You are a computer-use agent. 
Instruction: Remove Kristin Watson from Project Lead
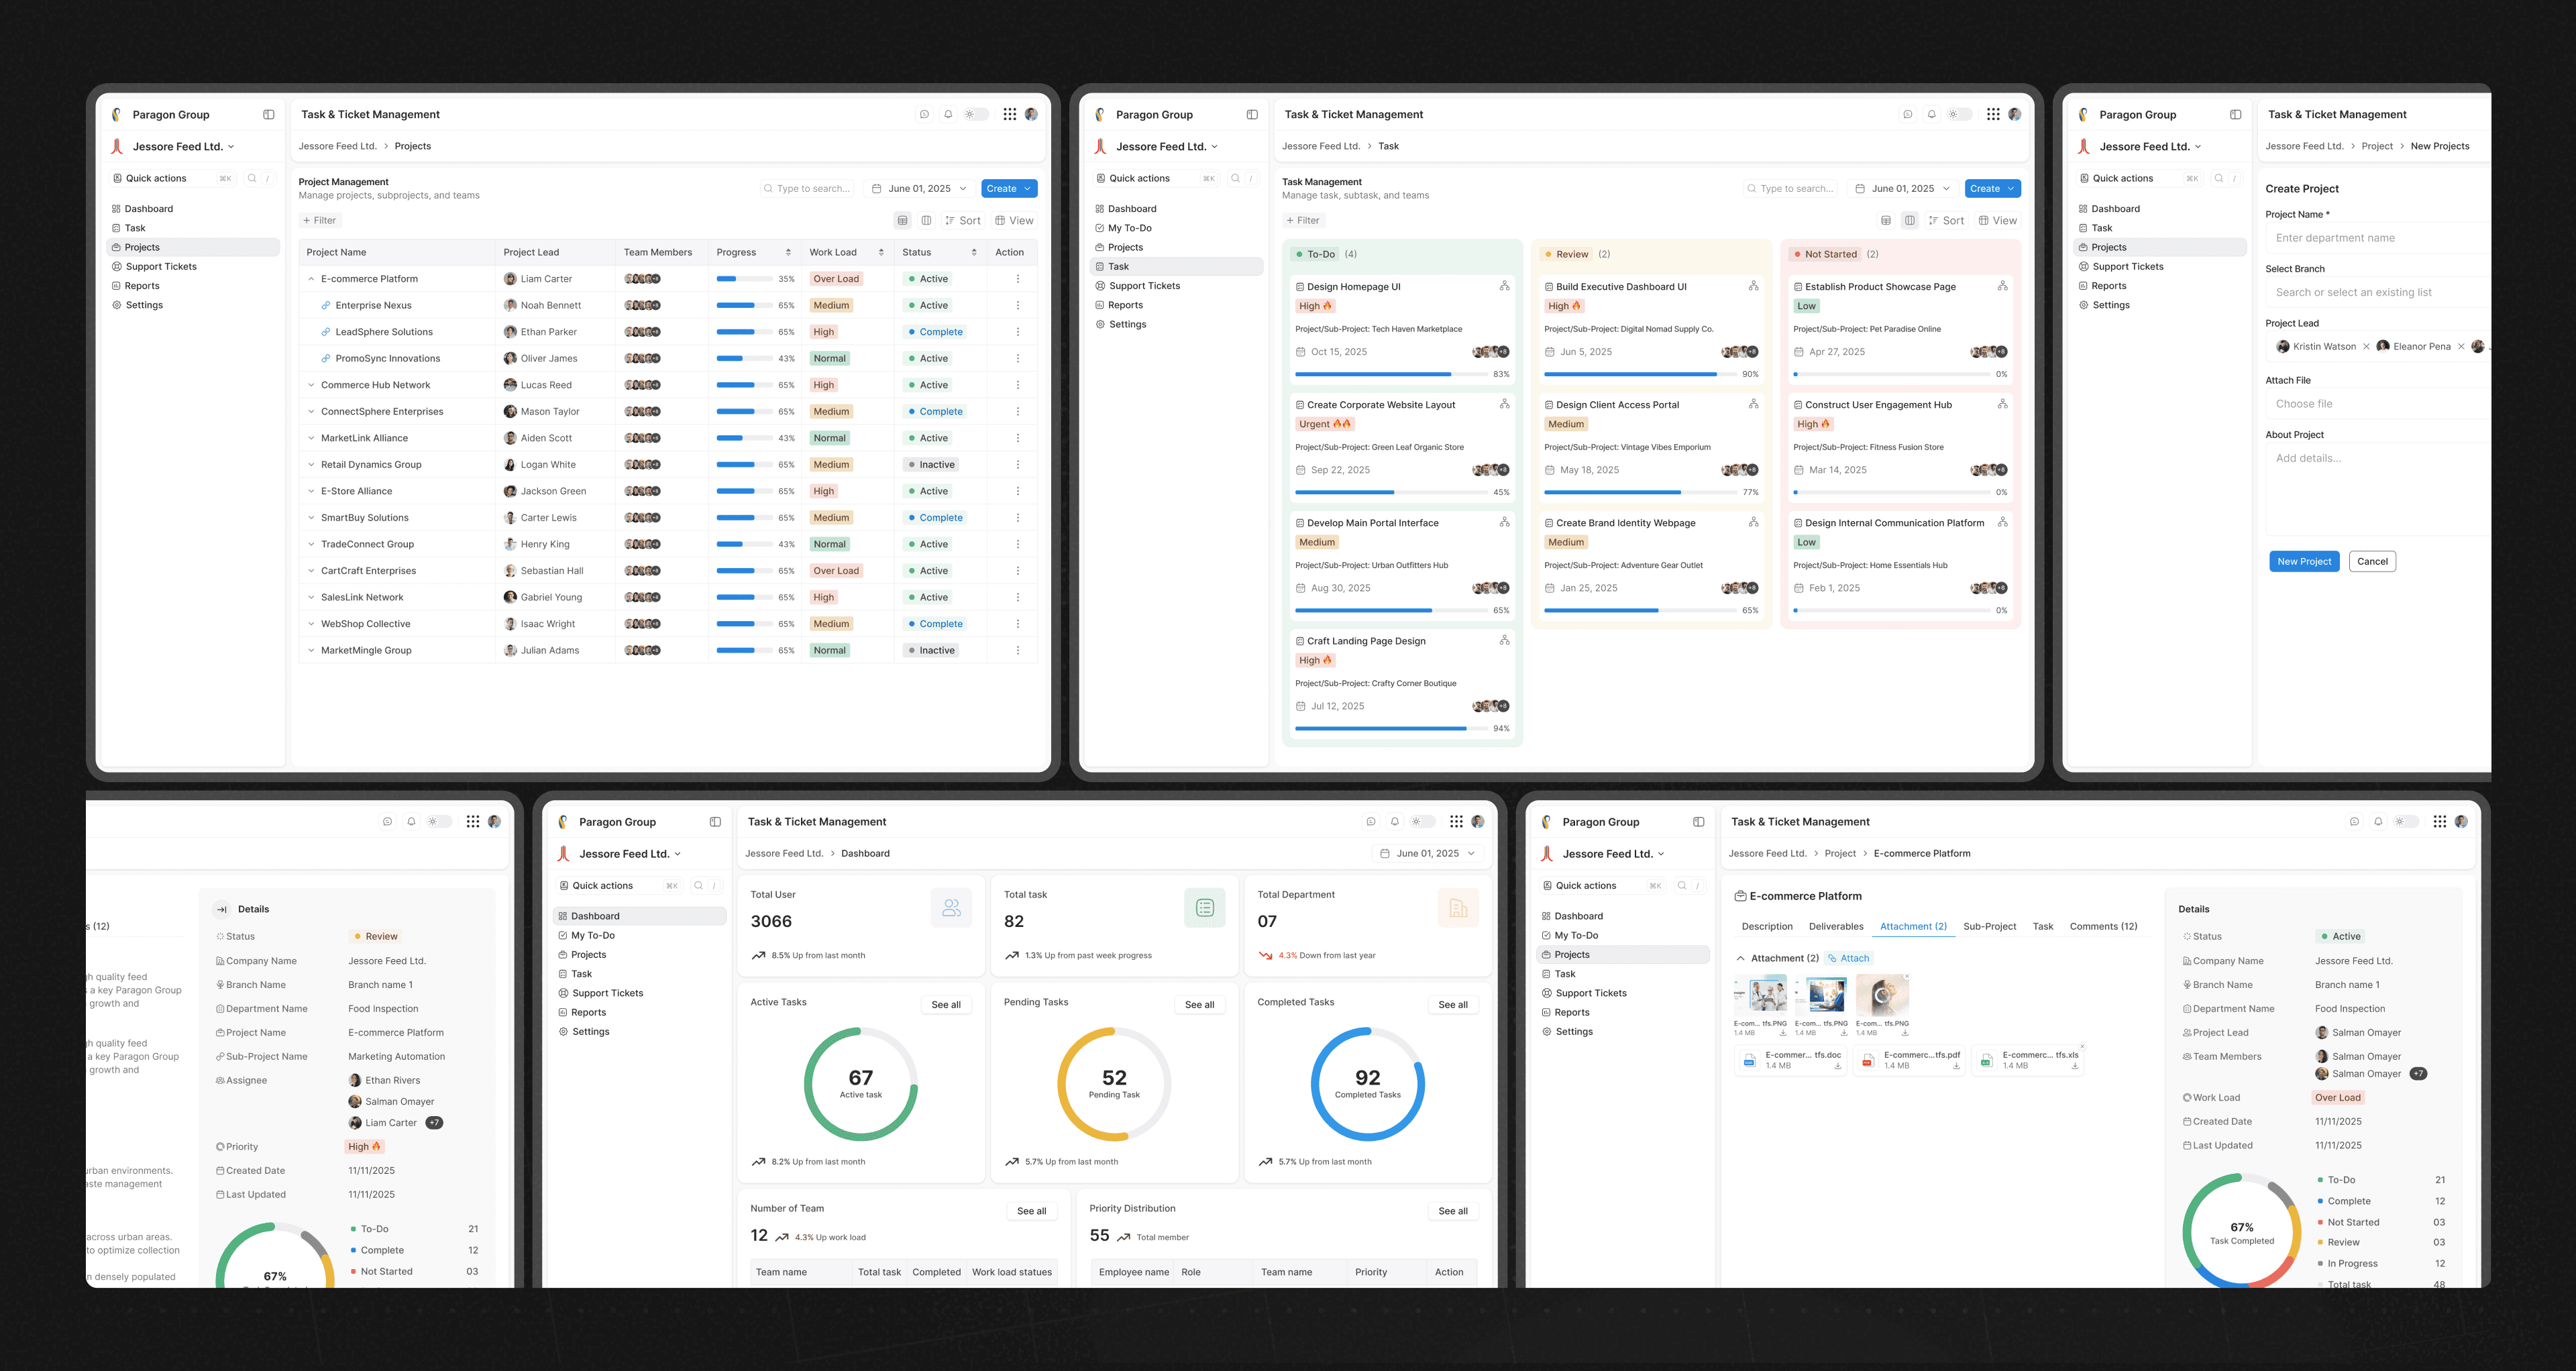[2366, 347]
